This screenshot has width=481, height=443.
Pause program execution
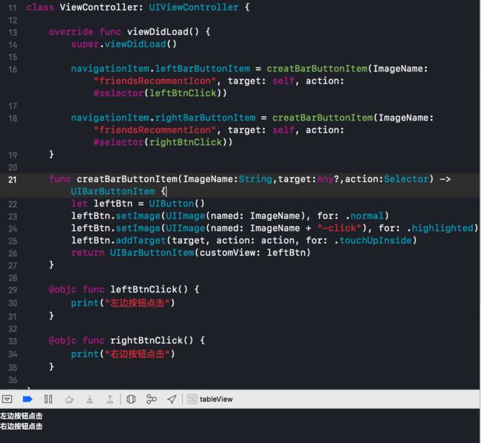point(48,399)
